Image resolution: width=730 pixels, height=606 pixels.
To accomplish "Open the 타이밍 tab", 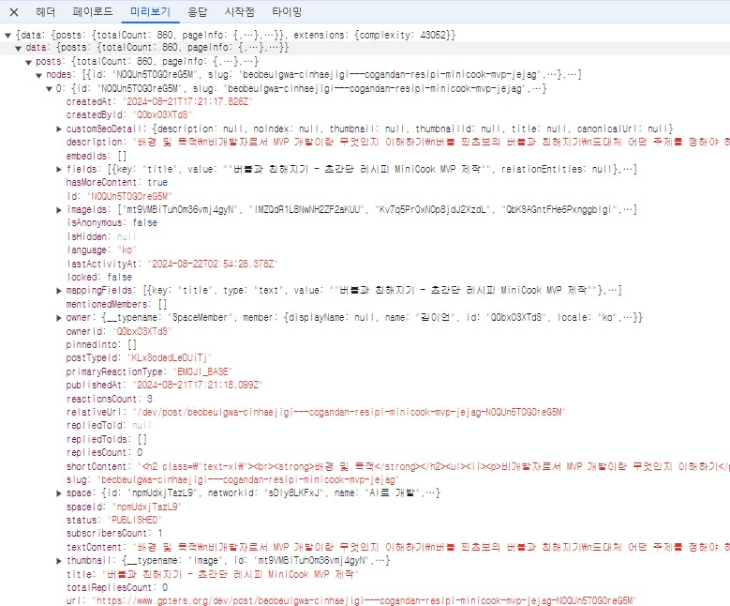I will [287, 12].
